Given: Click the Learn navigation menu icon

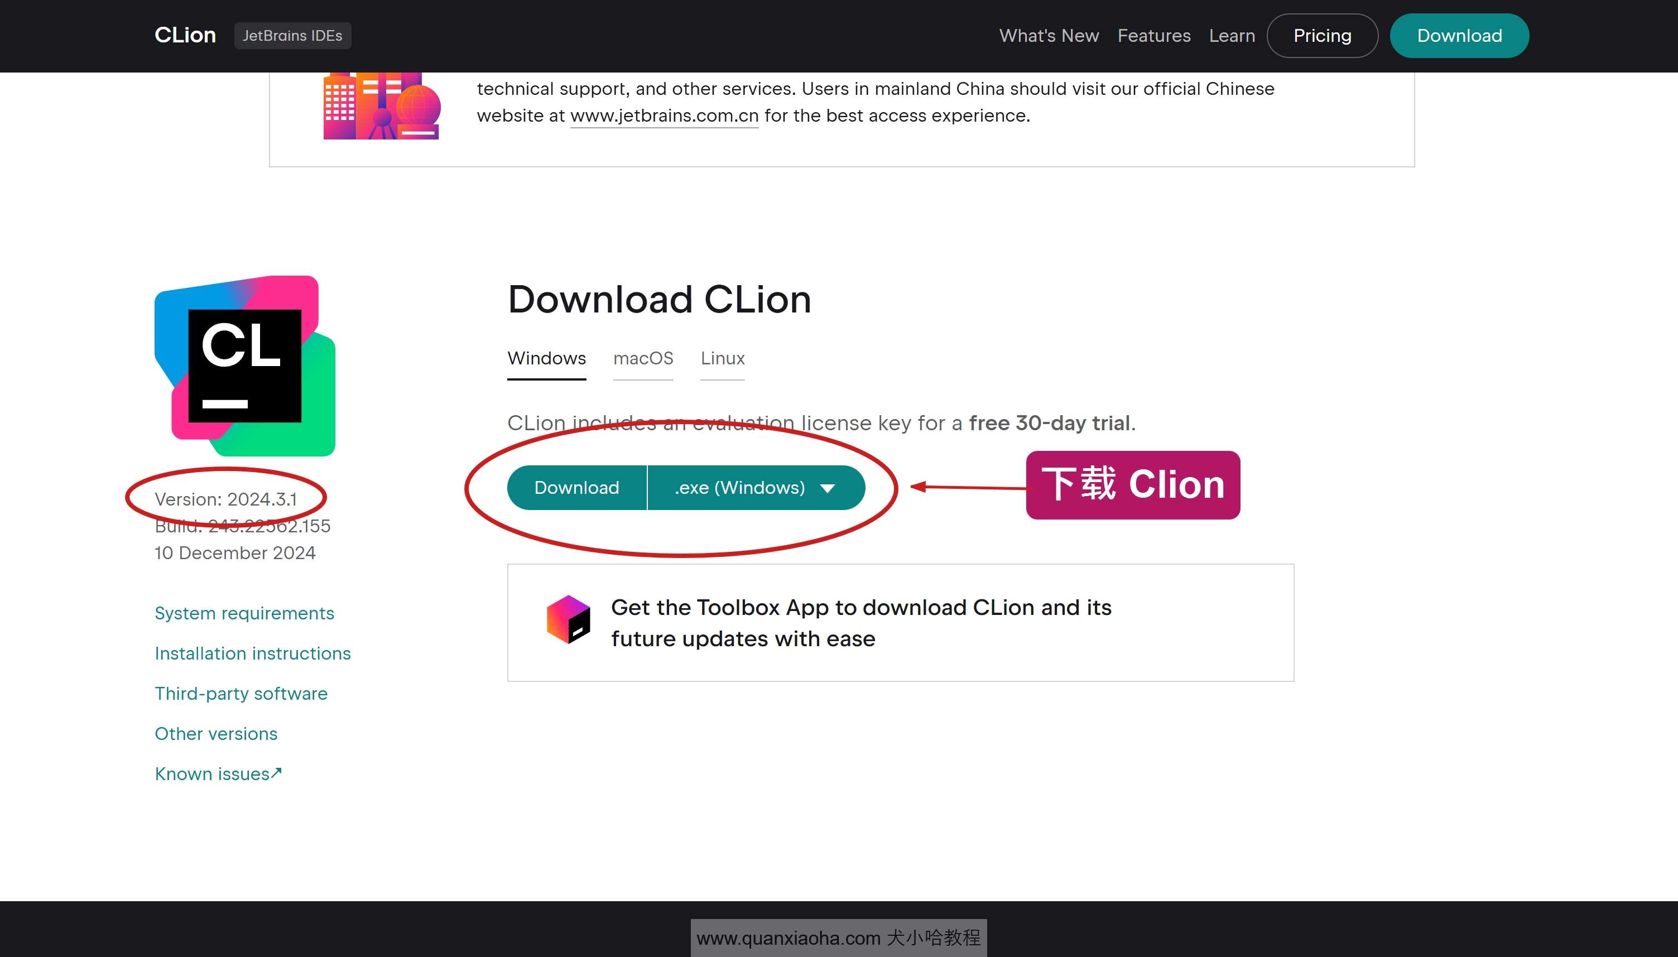Looking at the screenshot, I should [x=1232, y=36].
